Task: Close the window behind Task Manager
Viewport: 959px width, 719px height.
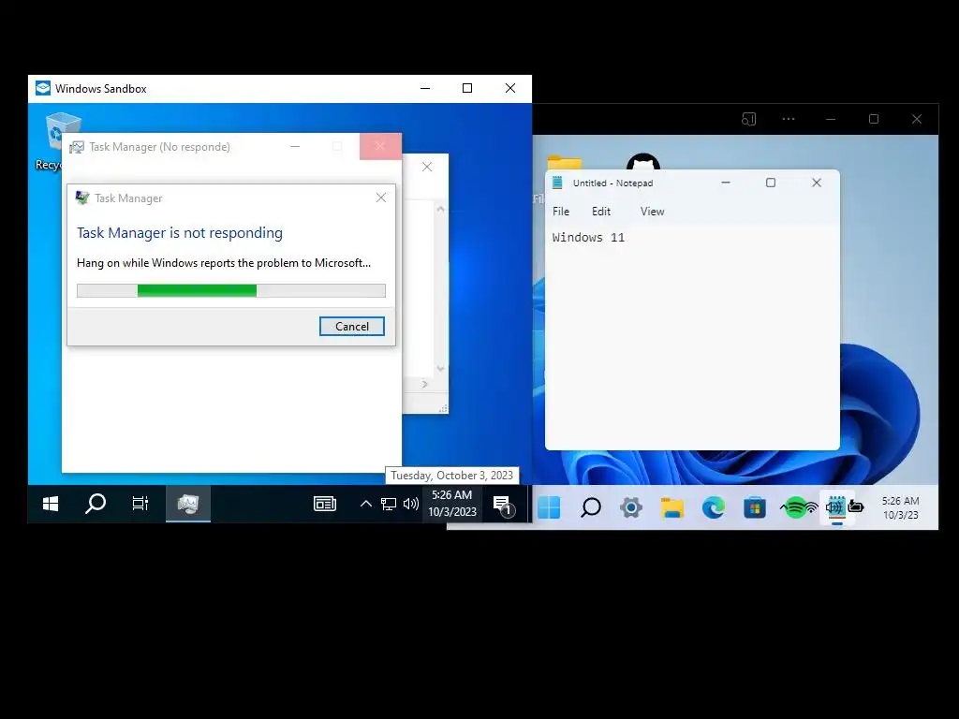Action: (427, 167)
